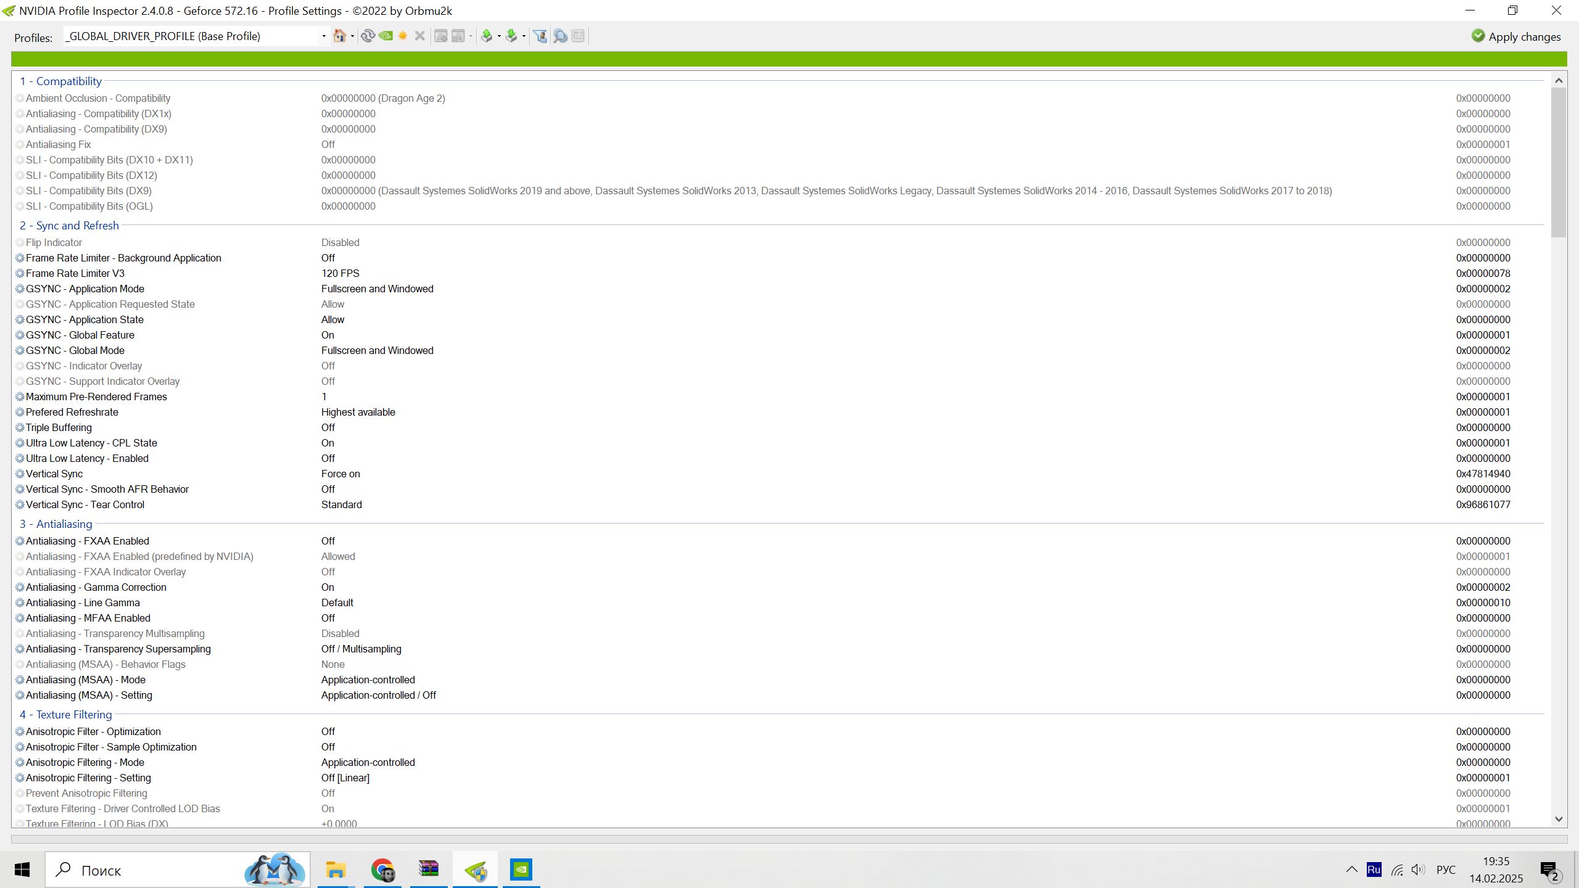Screen dimensions: 1579x888
Task: Select the Ambient Occlusion - Compatibility row
Action: [780, 98]
